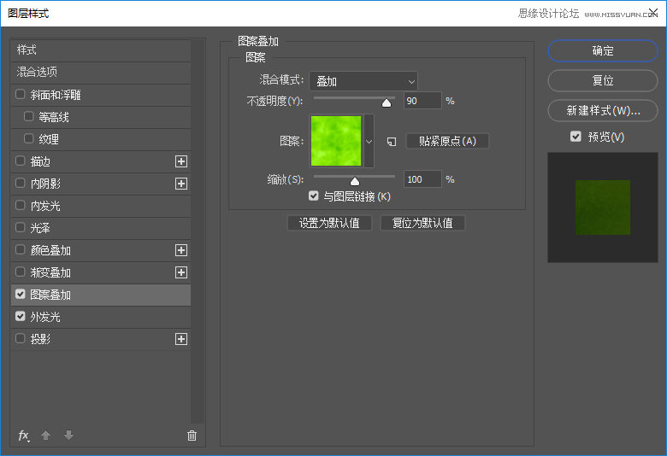Viewport: 667px width, 456px height.
Task: Open the 斜面和浮雕 settings row
Action: click(x=101, y=95)
